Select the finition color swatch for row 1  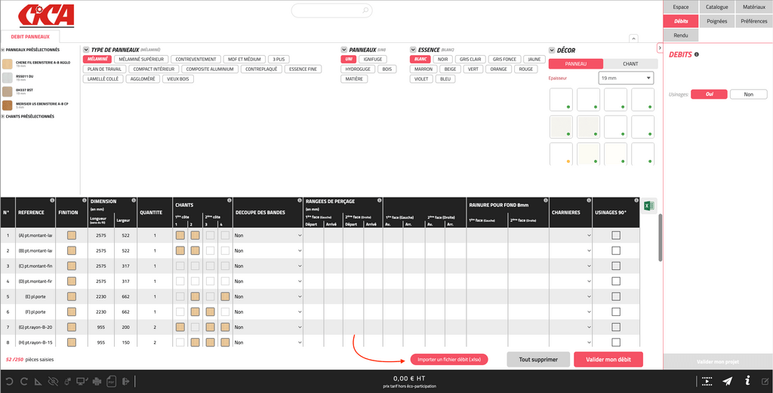point(72,235)
